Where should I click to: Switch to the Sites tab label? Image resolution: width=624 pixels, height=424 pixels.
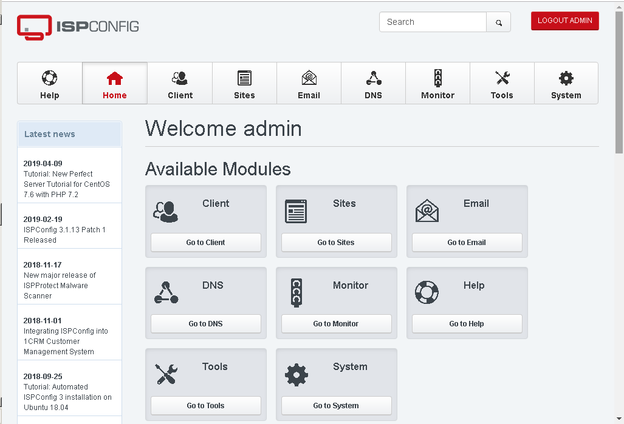(x=244, y=95)
